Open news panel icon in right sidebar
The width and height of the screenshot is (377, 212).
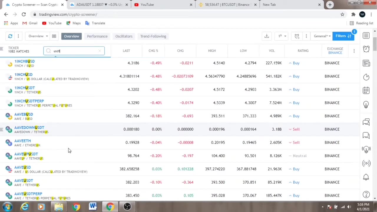(366, 63)
